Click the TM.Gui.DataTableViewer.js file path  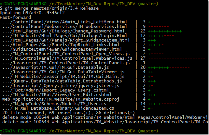click(63, 72)
